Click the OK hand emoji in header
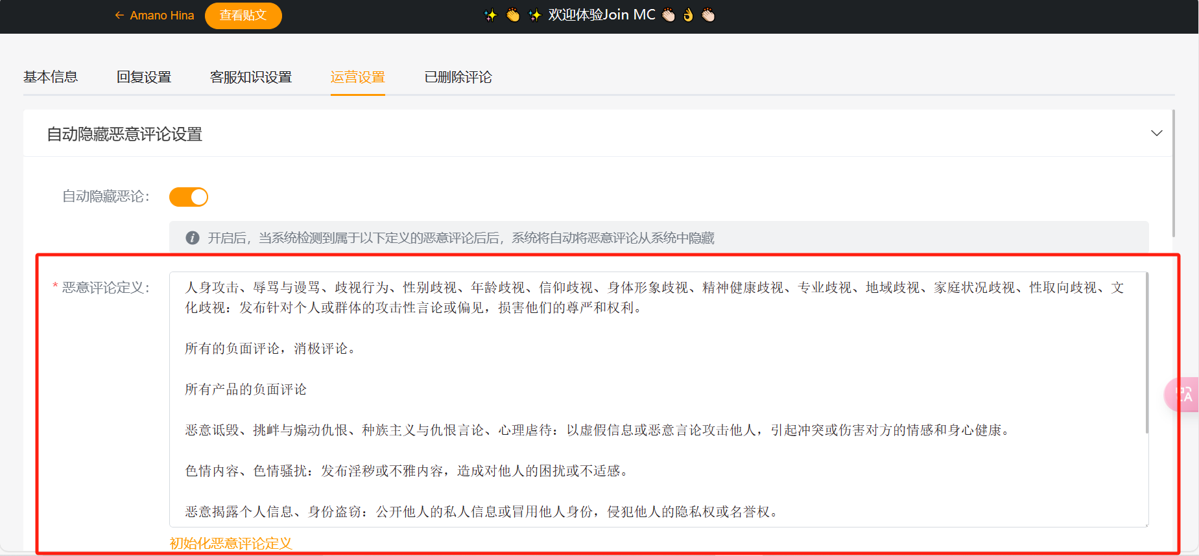1199x556 pixels. pos(688,15)
